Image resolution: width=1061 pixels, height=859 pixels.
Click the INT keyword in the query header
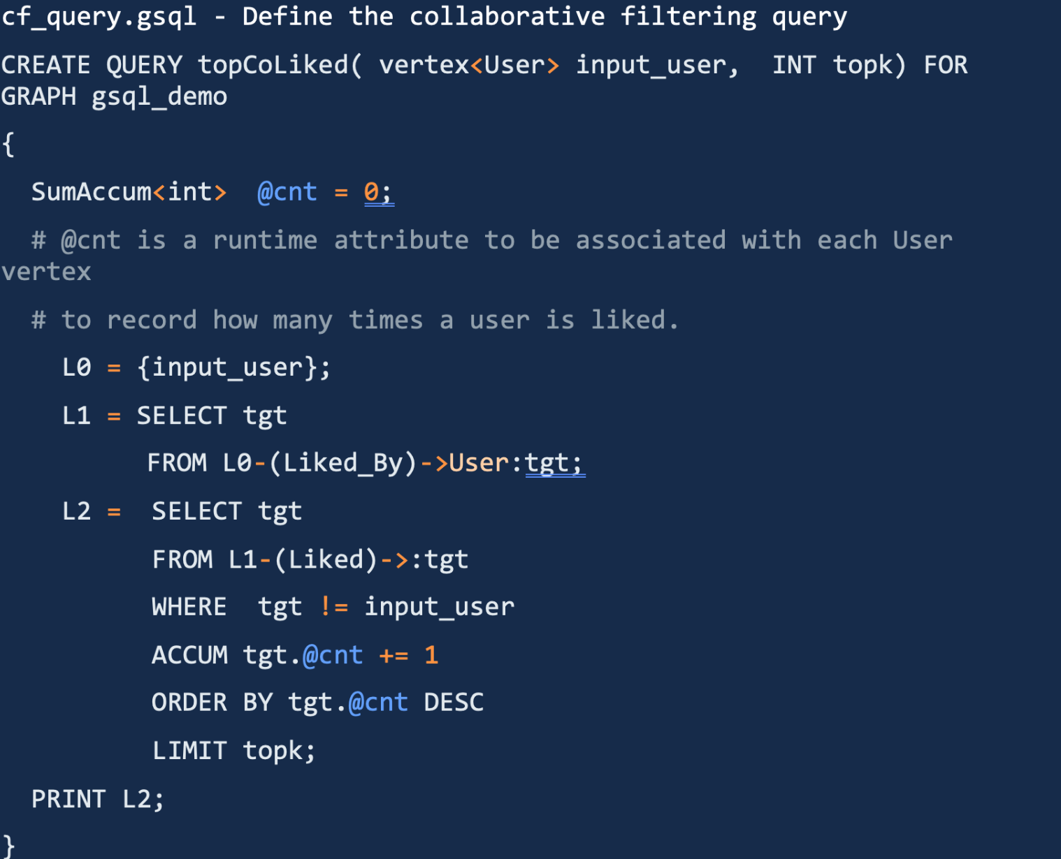[794, 65]
